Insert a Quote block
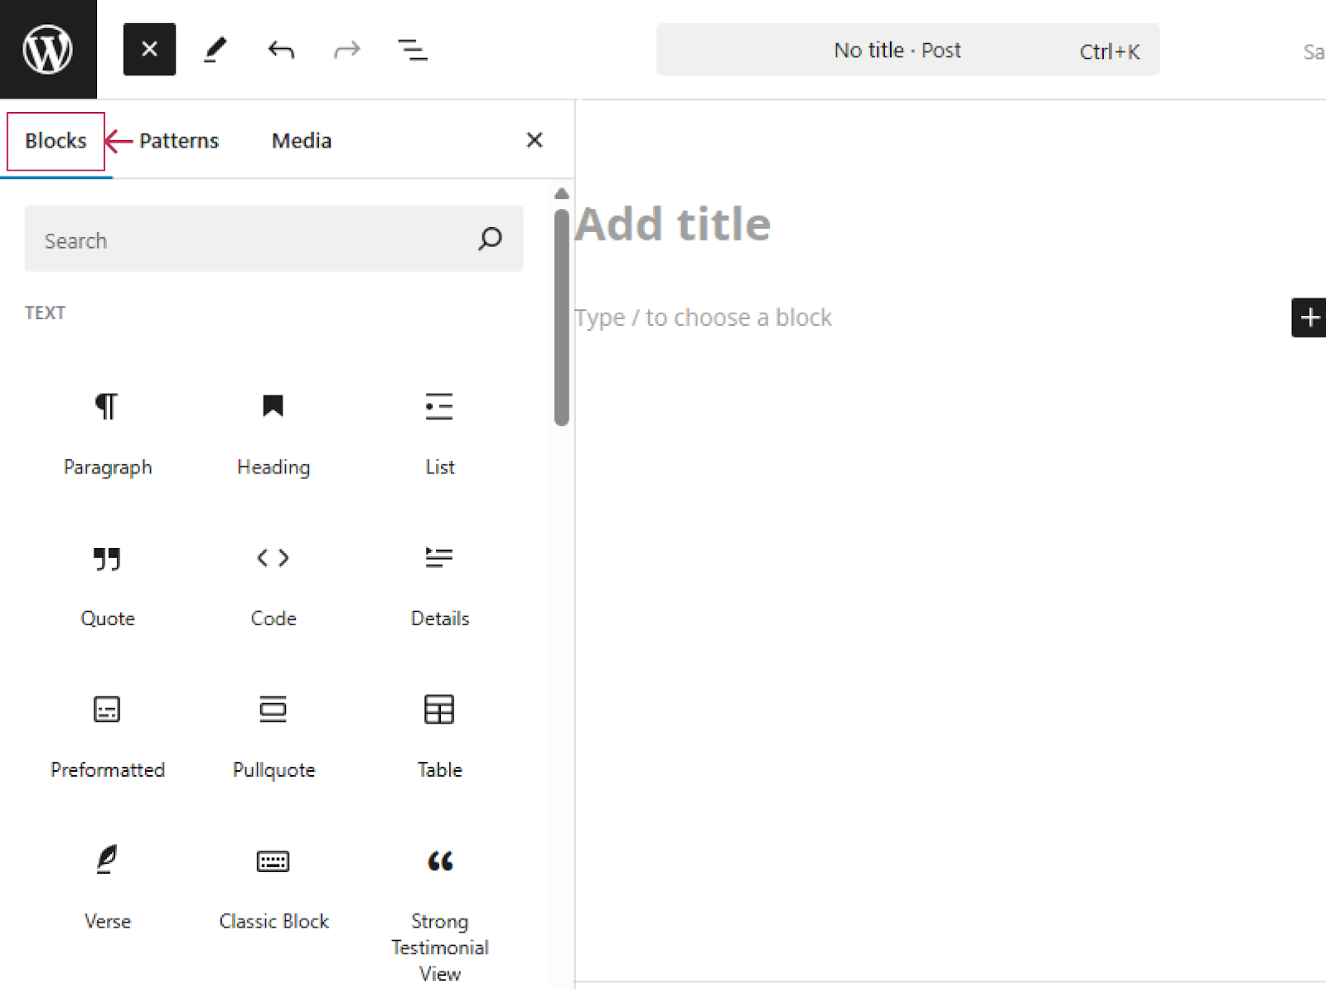Image resolution: width=1326 pixels, height=989 pixels. [x=108, y=585]
